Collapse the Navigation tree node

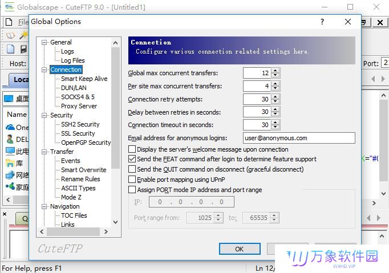click(44, 206)
